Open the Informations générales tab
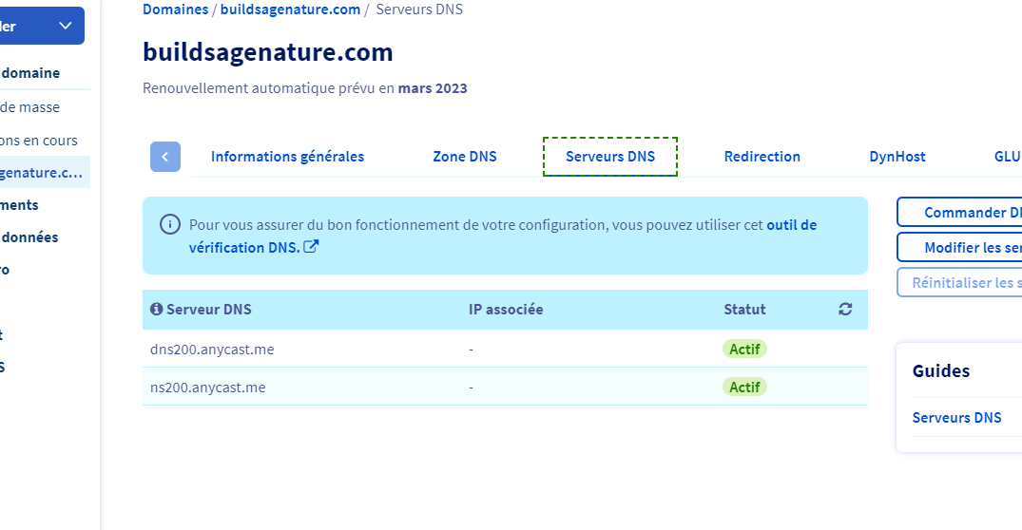This screenshot has height=530, width=1022. [x=287, y=157]
